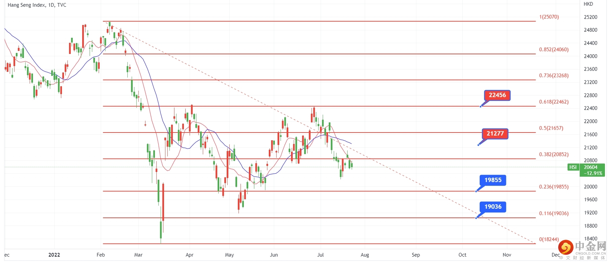Select the 18800 price axis value
Image resolution: width=611 pixels, height=264 pixels.
point(590,226)
